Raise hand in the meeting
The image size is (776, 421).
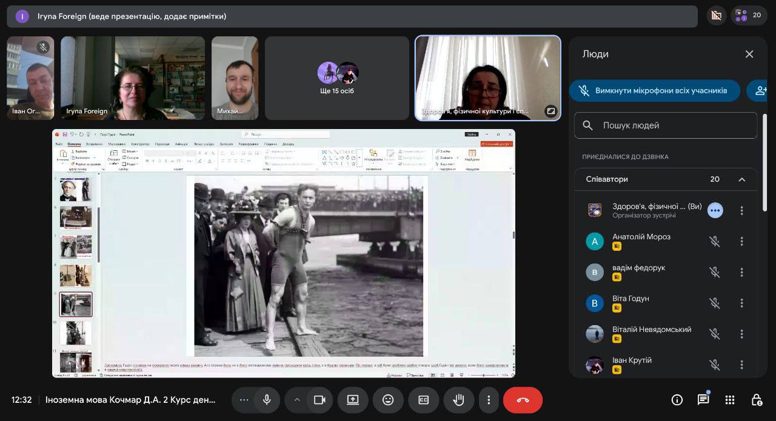click(x=458, y=400)
